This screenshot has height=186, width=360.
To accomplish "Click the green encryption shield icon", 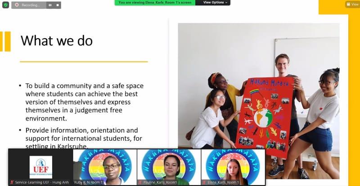I will click(5, 5).
